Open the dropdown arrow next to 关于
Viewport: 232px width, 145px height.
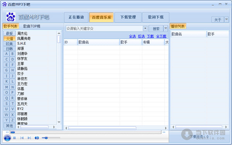click(x=227, y=20)
